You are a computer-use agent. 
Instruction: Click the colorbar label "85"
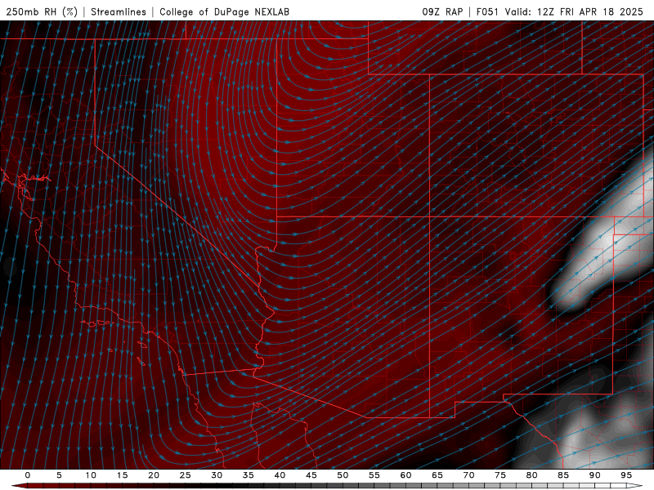coord(563,475)
